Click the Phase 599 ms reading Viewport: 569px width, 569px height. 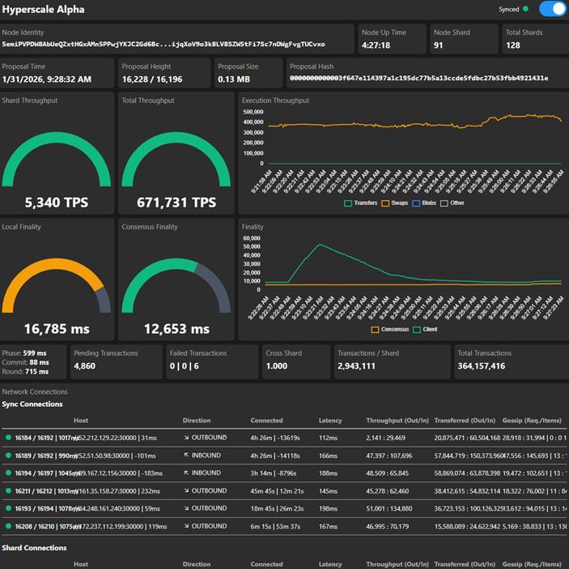pos(24,353)
